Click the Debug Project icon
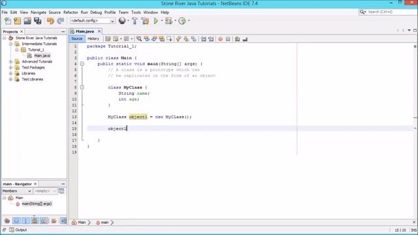This screenshot has width=418, height=235. point(169,21)
